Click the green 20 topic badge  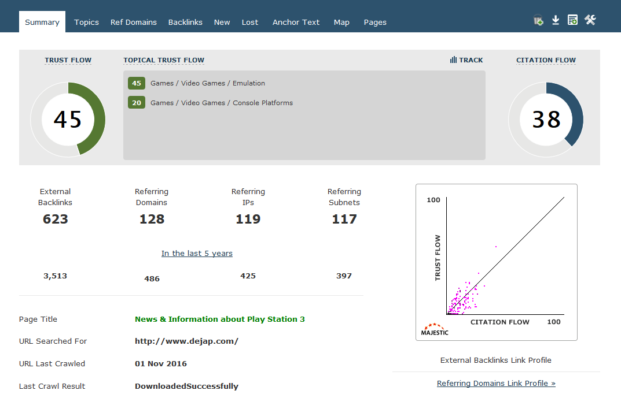[137, 103]
